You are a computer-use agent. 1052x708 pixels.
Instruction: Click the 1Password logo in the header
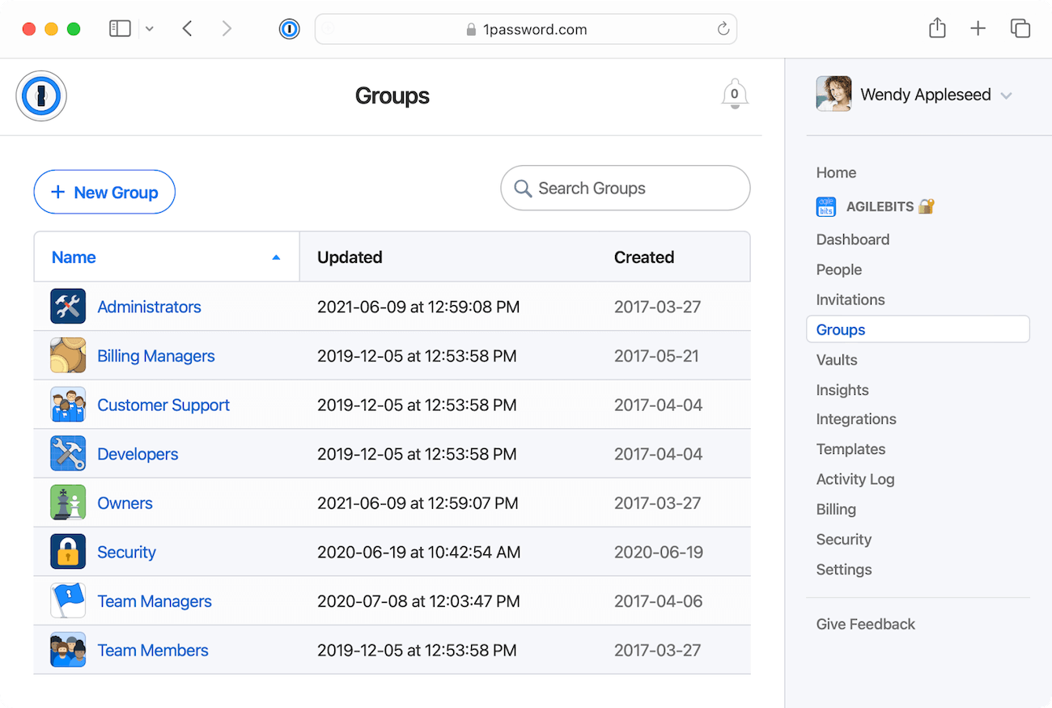pos(41,95)
